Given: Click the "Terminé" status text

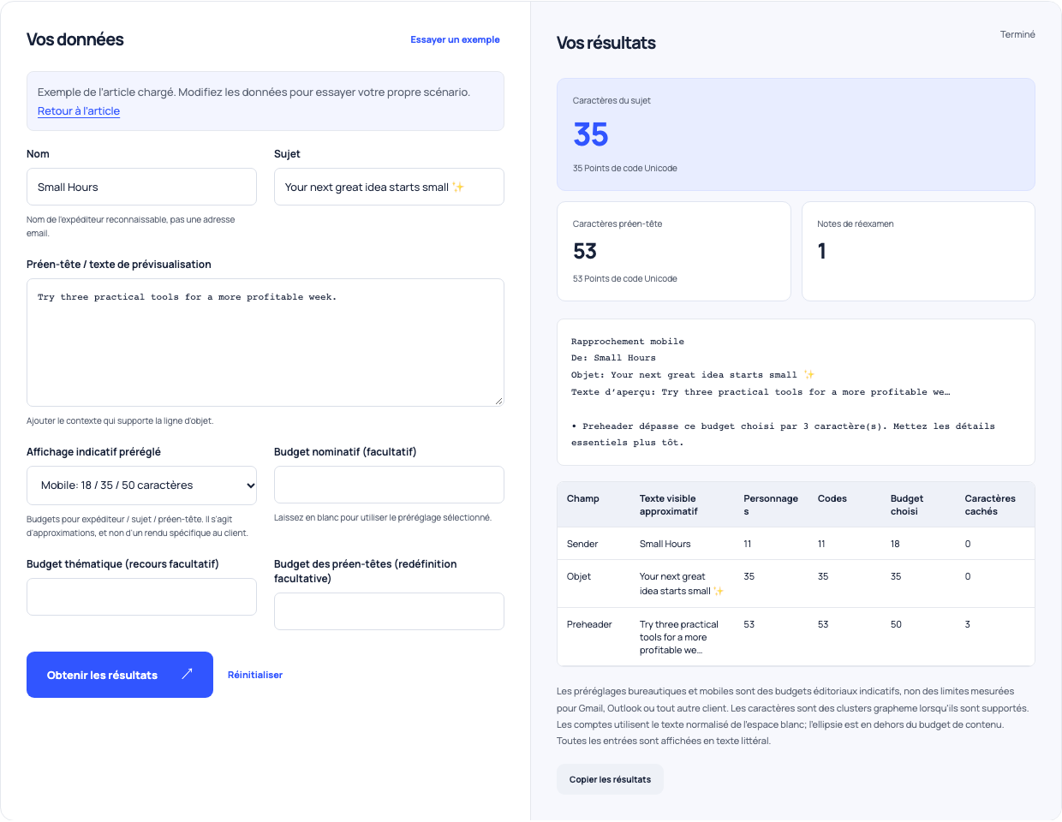Looking at the screenshot, I should coord(1017,34).
